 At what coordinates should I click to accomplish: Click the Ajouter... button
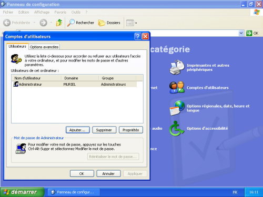(78, 130)
